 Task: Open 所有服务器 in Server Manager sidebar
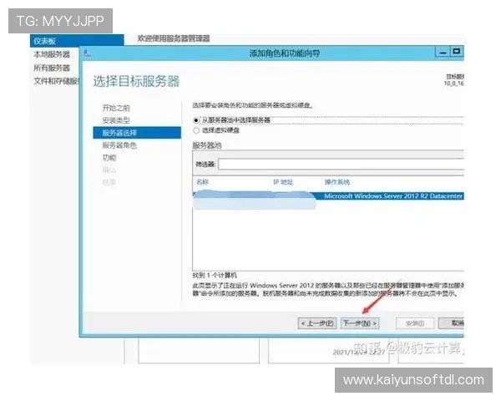52,68
